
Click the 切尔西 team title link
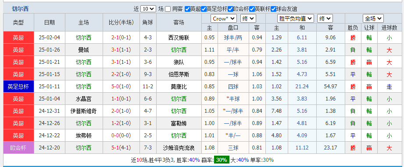20,9
